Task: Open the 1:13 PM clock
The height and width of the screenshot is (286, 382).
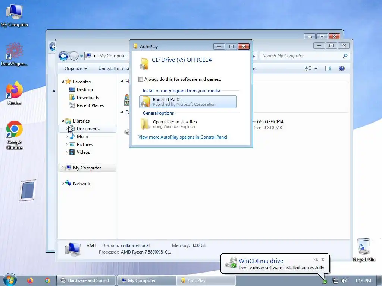Action: (x=363, y=281)
